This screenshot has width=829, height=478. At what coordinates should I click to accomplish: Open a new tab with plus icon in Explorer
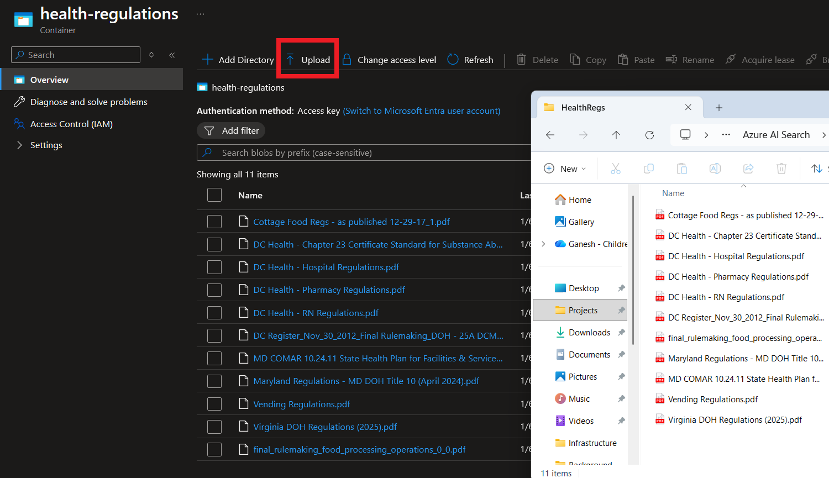719,108
